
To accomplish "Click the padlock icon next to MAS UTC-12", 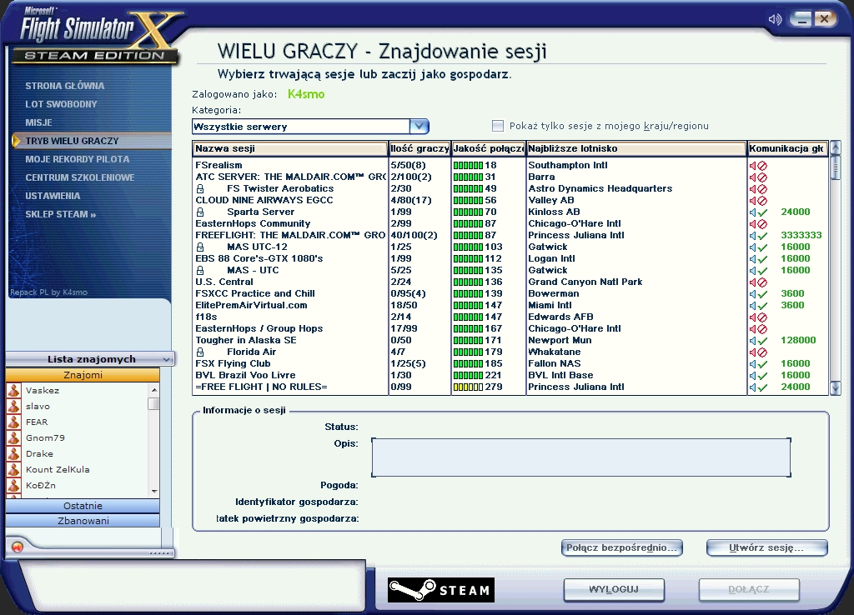I will (200, 247).
